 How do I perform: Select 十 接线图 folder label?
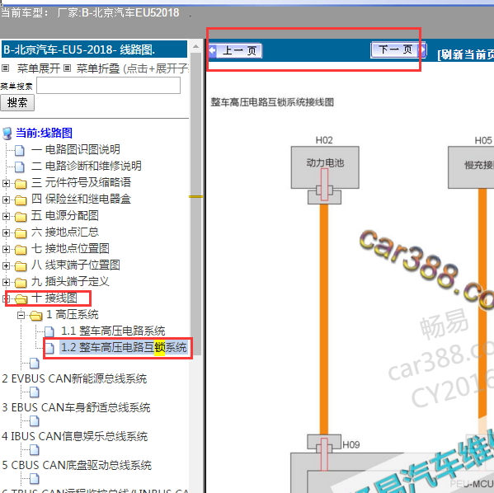(x=54, y=298)
